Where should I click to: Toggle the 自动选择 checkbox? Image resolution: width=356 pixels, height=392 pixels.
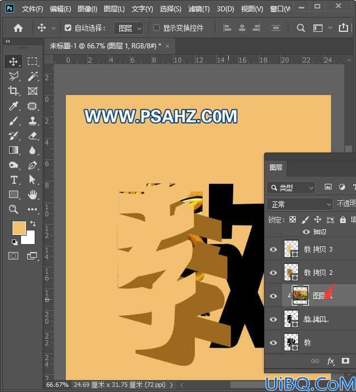click(68, 27)
